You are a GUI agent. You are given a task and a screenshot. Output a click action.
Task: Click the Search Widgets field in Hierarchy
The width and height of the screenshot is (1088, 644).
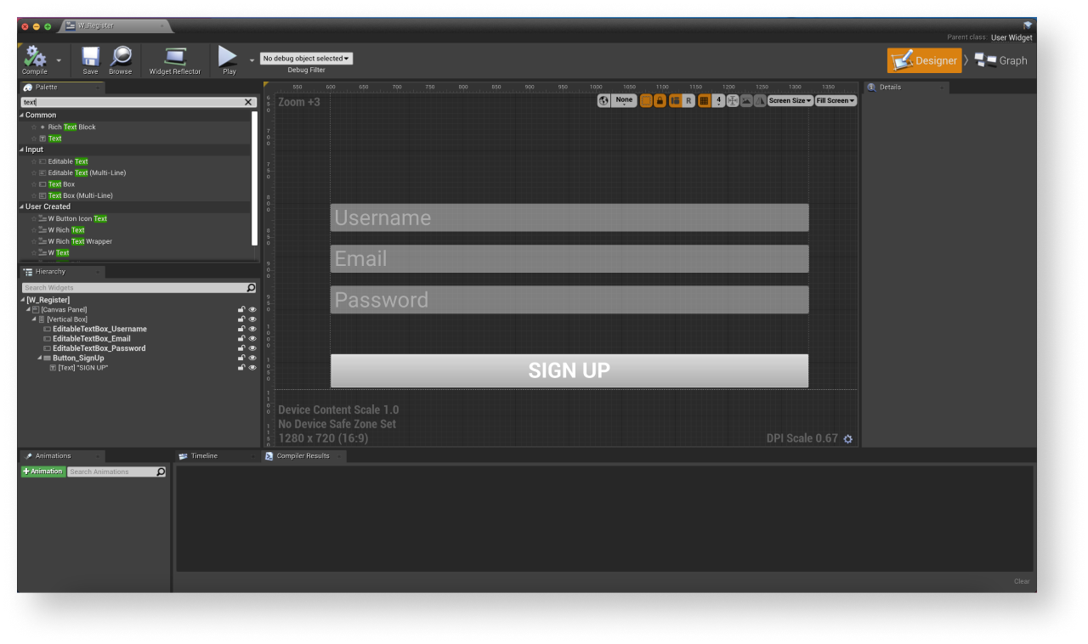click(133, 288)
